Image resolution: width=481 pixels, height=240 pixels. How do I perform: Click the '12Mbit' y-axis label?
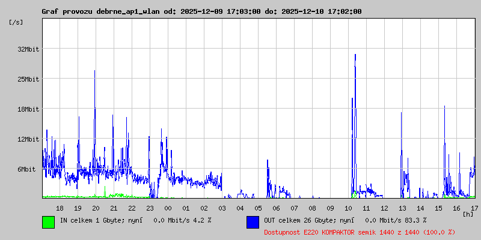click(28, 139)
